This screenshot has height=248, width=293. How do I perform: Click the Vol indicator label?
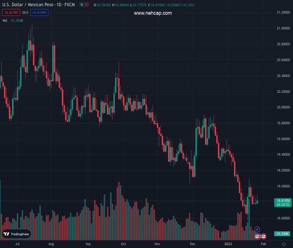5,20
